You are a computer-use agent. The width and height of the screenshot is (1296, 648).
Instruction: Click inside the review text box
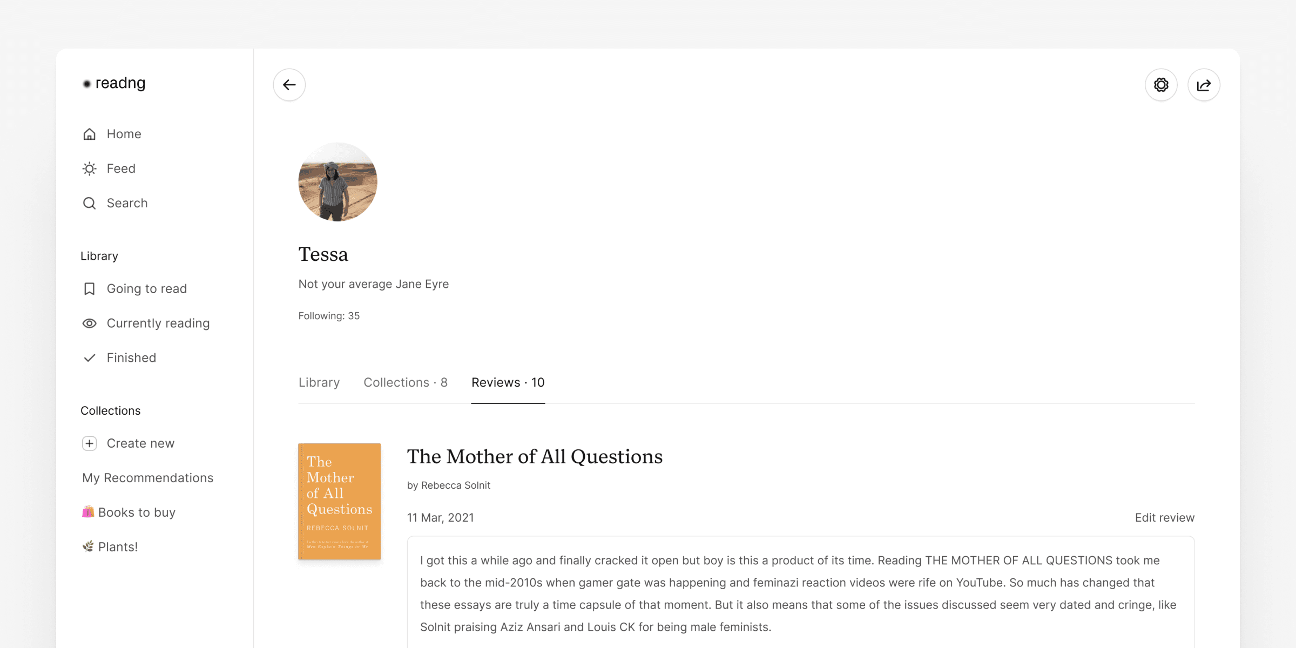(x=800, y=593)
